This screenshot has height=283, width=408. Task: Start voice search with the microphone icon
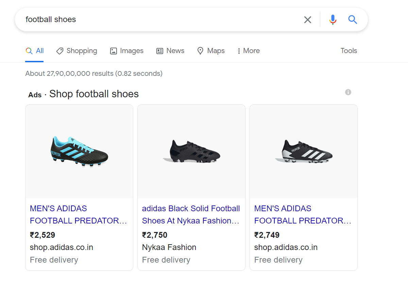[x=333, y=20]
